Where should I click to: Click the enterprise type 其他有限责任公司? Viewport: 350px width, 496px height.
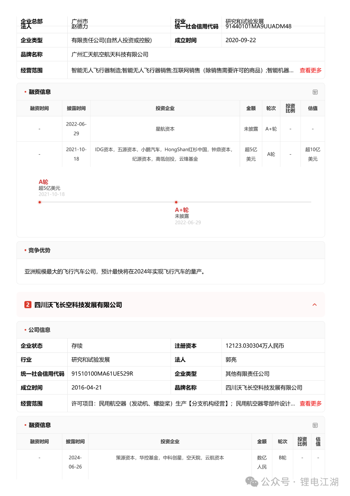pyautogui.click(x=247, y=374)
